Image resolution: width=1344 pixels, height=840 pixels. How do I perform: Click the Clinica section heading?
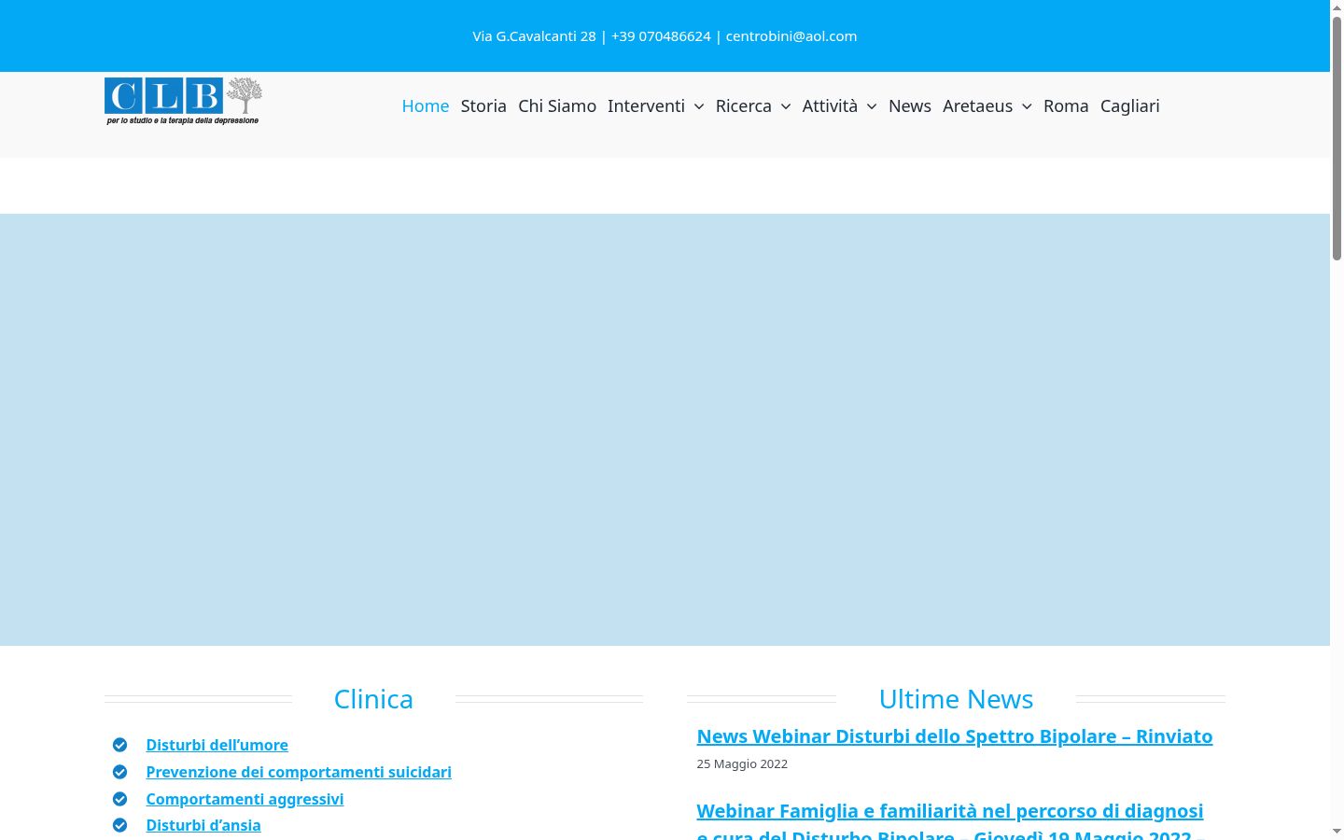pos(373,699)
